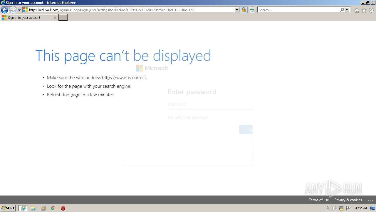Click the 'Enter password' heading
The image size is (376, 212).
[192, 92]
